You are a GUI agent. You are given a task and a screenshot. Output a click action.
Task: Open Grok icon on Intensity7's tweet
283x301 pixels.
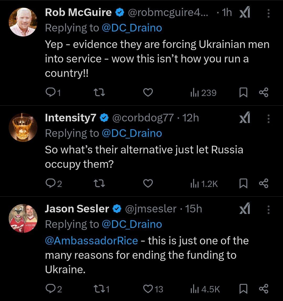point(245,118)
